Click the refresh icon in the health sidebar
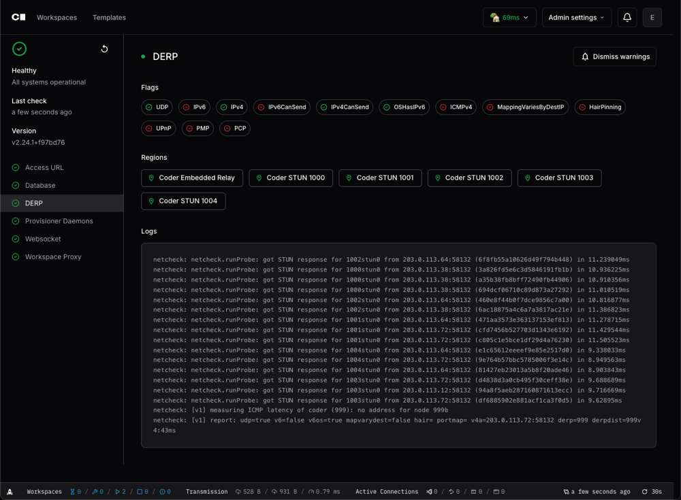 point(104,49)
